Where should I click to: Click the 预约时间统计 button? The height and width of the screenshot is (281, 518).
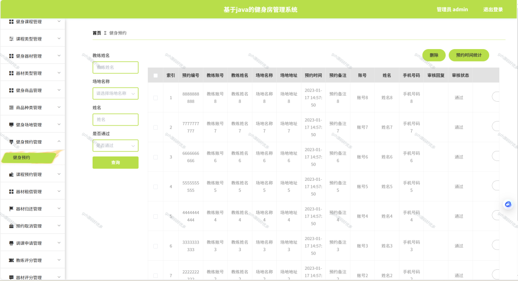point(469,55)
